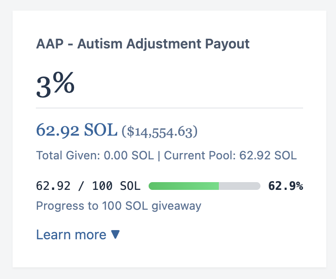Select the 62.92 / 100 SOL progress label

pos(88,186)
